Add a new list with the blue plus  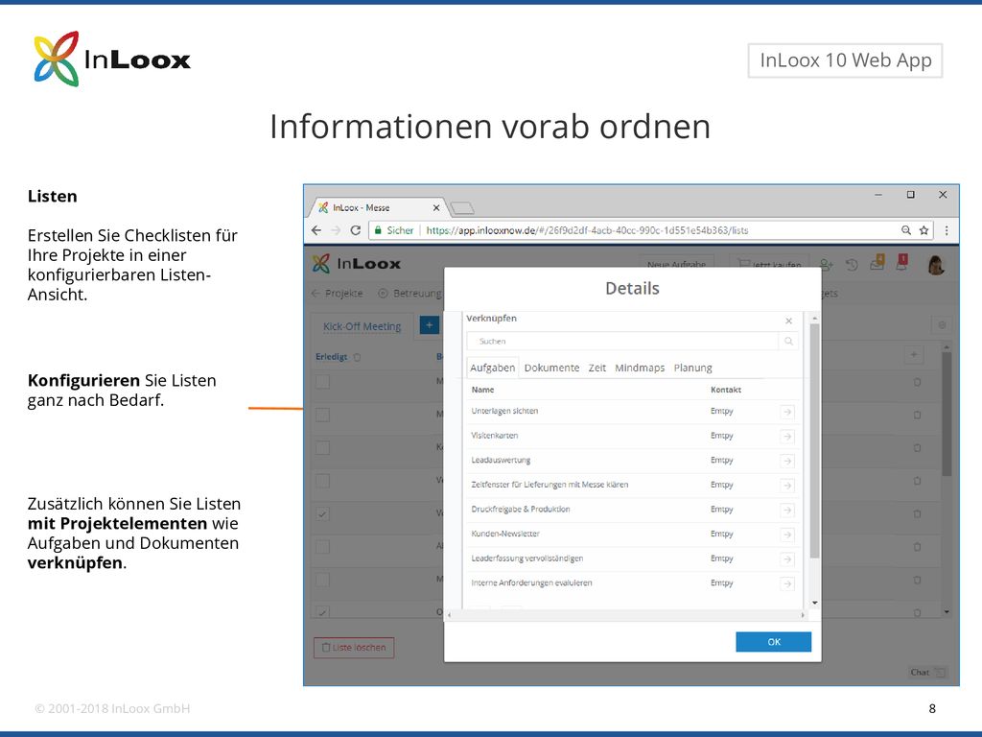click(429, 325)
